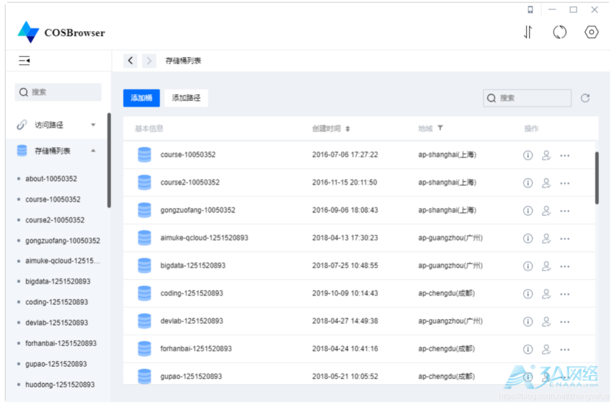Select forhanbai-1251520893 in sidebar
This screenshot has width=614, height=405.
(61, 344)
